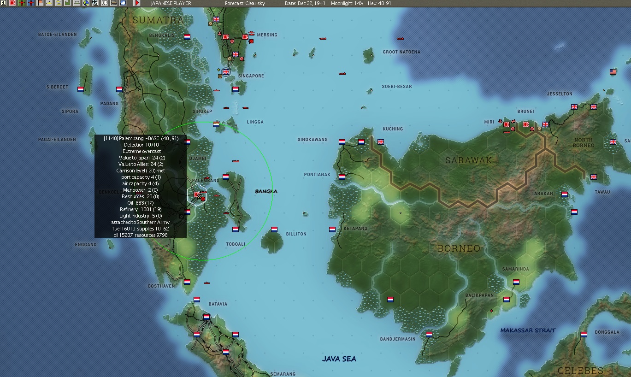The width and height of the screenshot is (631, 377).
Task: Select the Dutch flag at Tarakan
Action: point(565,194)
